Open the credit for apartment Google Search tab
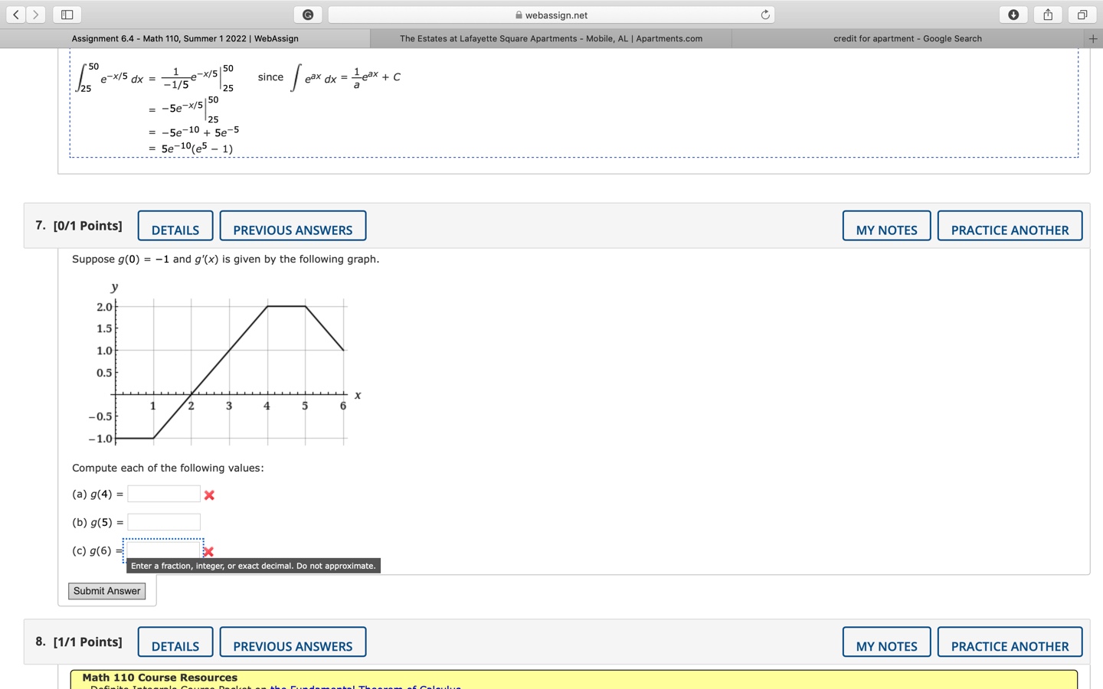This screenshot has width=1103, height=689. (907, 38)
